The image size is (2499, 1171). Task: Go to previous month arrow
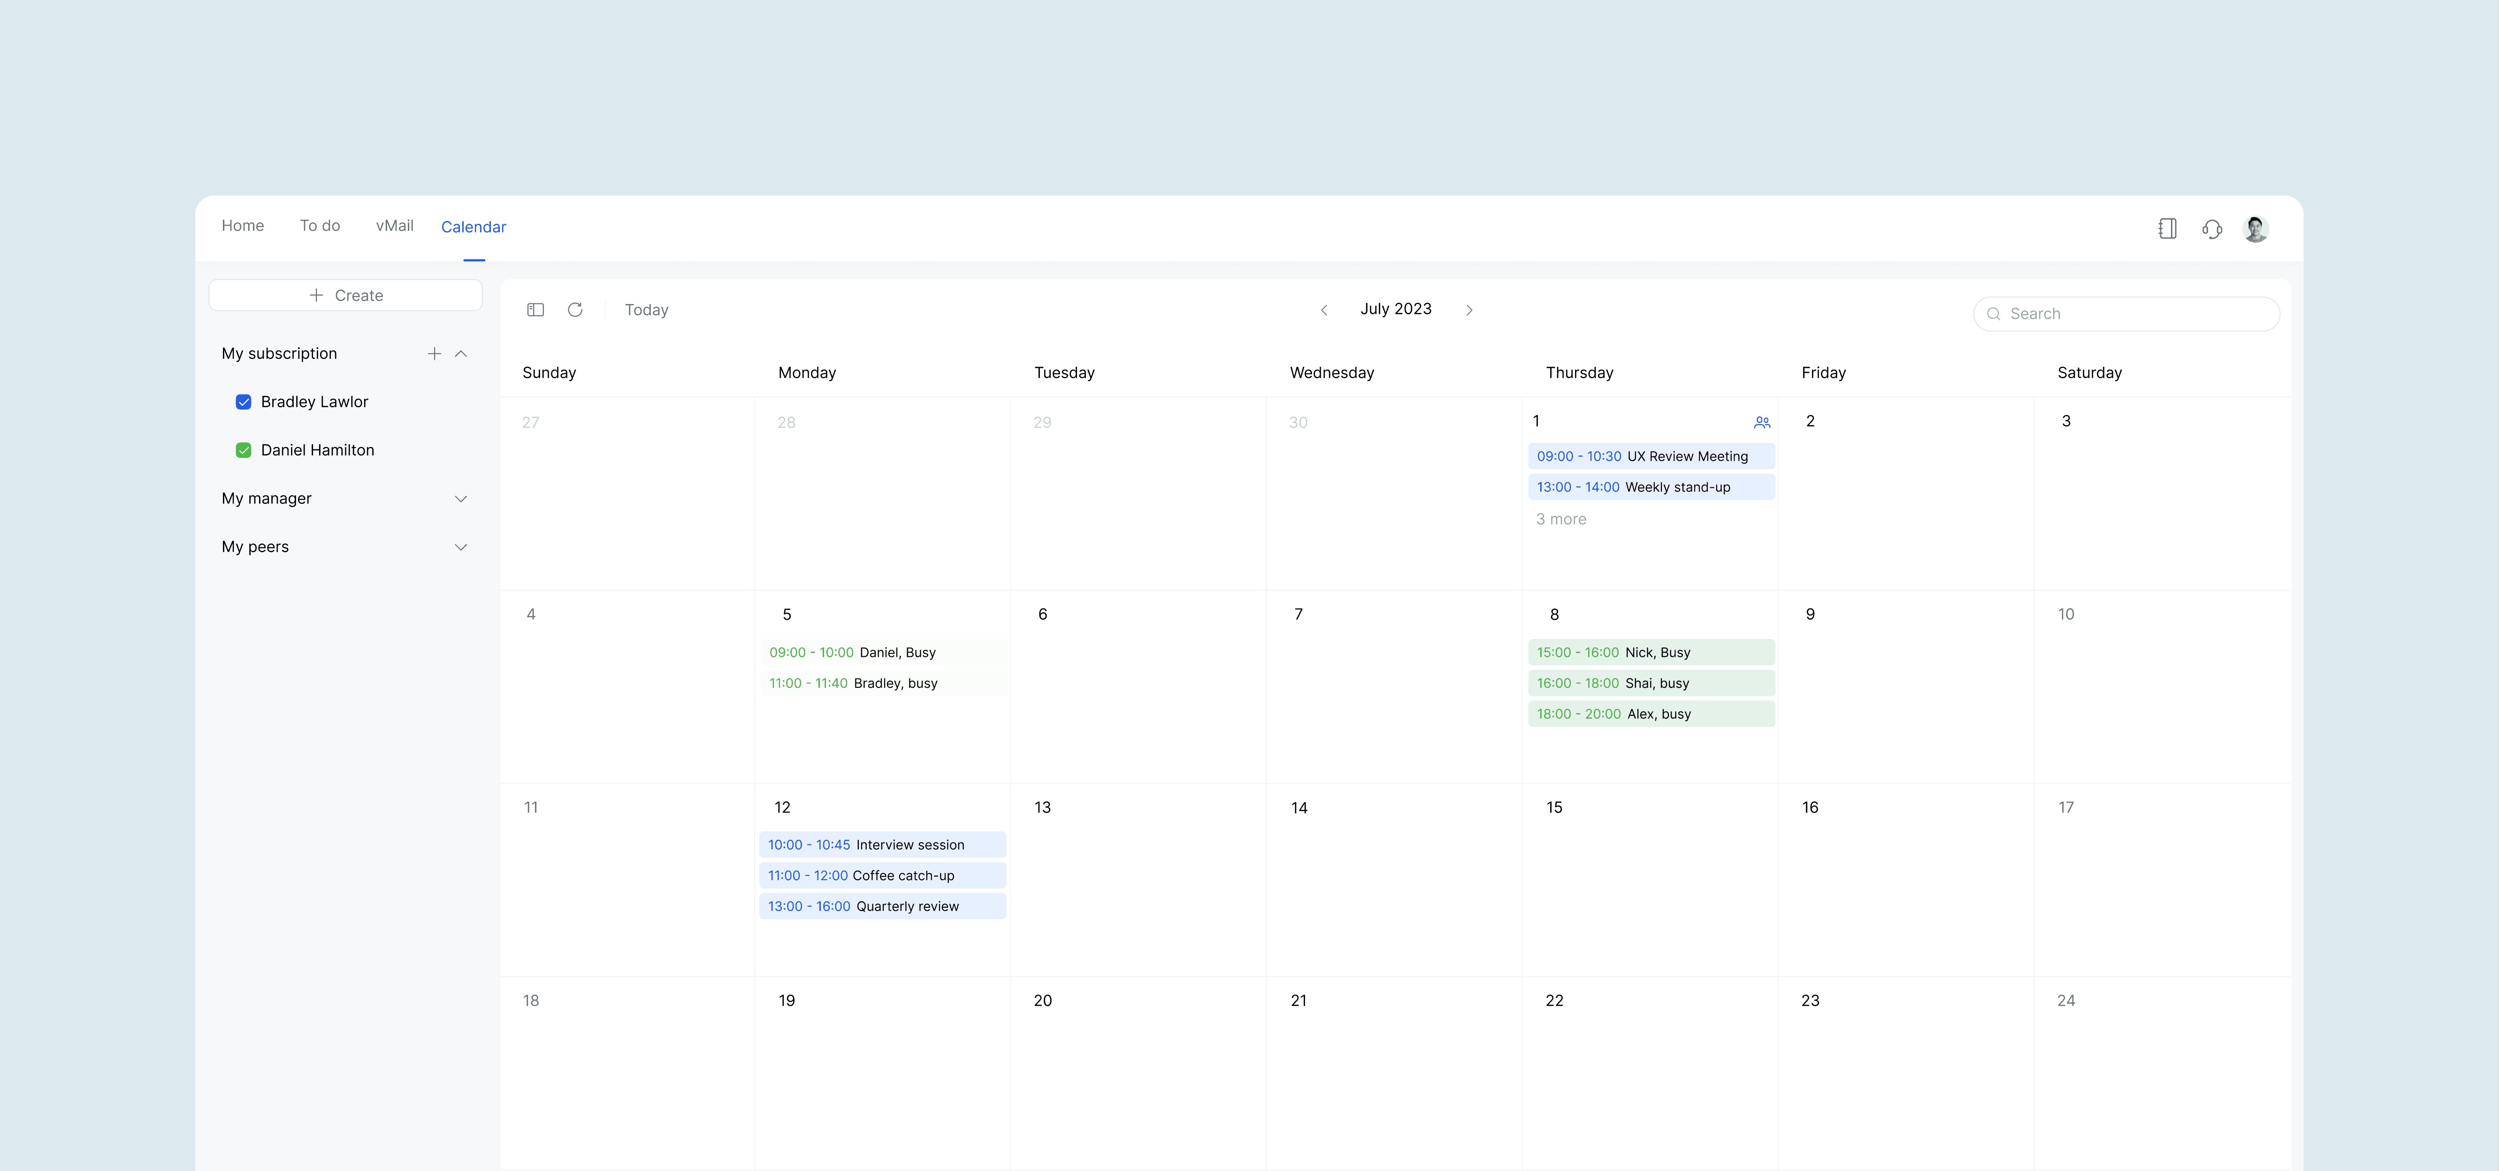coord(1323,311)
